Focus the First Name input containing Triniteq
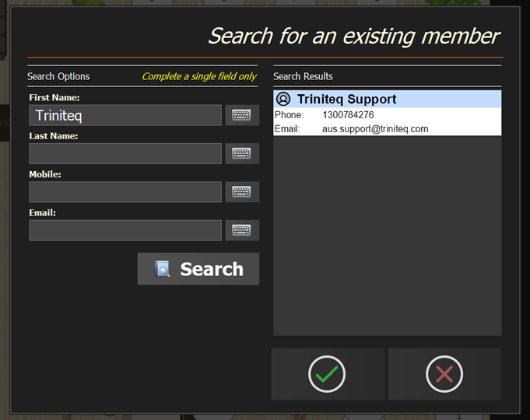The width and height of the screenshot is (530, 420). pyautogui.click(x=125, y=115)
